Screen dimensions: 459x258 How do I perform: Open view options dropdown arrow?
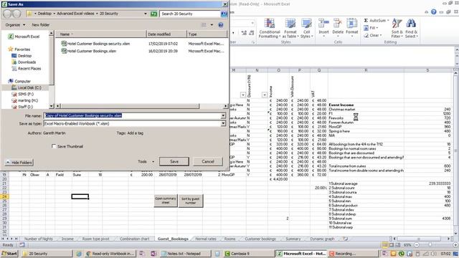click(x=212, y=25)
